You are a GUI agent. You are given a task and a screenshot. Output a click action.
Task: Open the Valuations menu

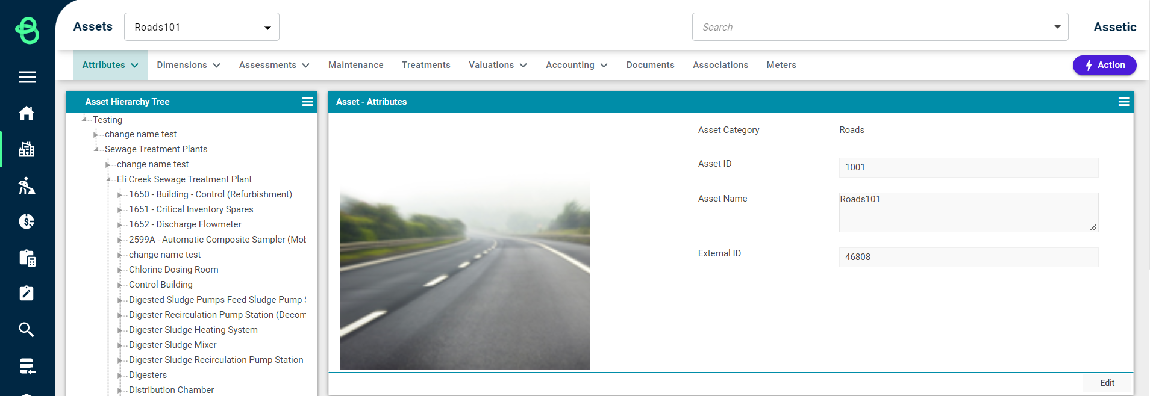[x=498, y=65]
